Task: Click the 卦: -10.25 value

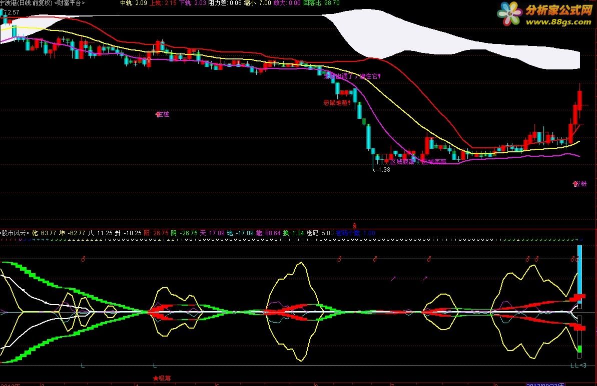Action: pyautogui.click(x=128, y=233)
